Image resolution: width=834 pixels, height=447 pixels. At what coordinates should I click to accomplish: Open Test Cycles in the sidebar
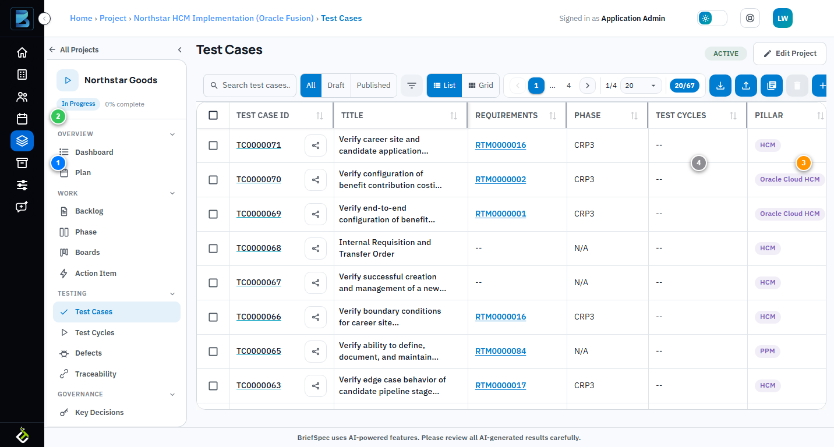(116, 333)
